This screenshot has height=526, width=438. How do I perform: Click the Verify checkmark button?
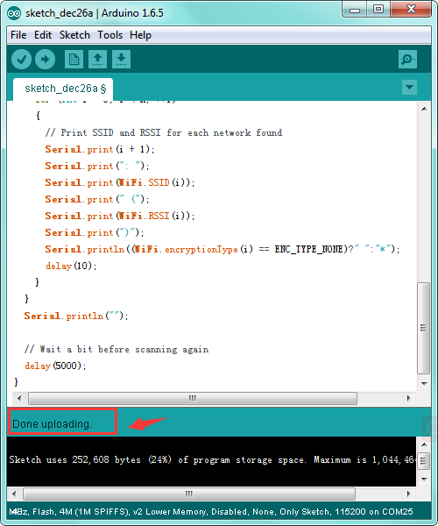pyautogui.click(x=21, y=60)
